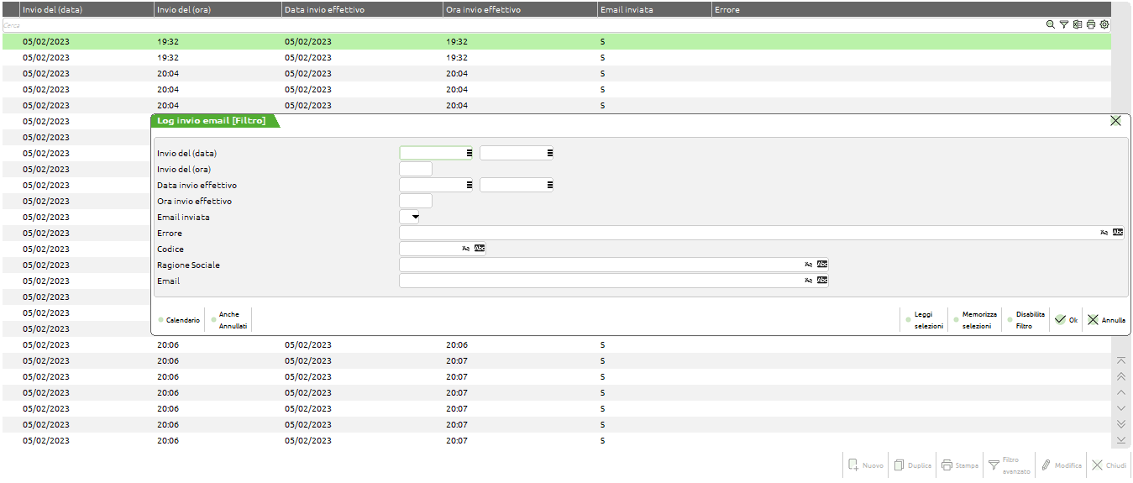Click the printer icon in the grid toolbar
This screenshot has height=483, width=1133.
1090,25
